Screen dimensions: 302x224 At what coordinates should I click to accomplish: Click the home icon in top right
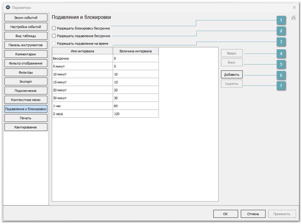click(x=293, y=18)
